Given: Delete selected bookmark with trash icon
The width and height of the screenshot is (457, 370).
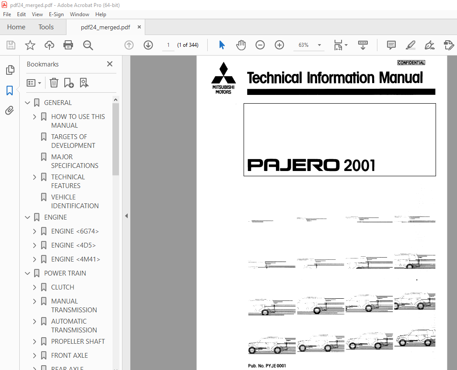Looking at the screenshot, I should point(54,83).
